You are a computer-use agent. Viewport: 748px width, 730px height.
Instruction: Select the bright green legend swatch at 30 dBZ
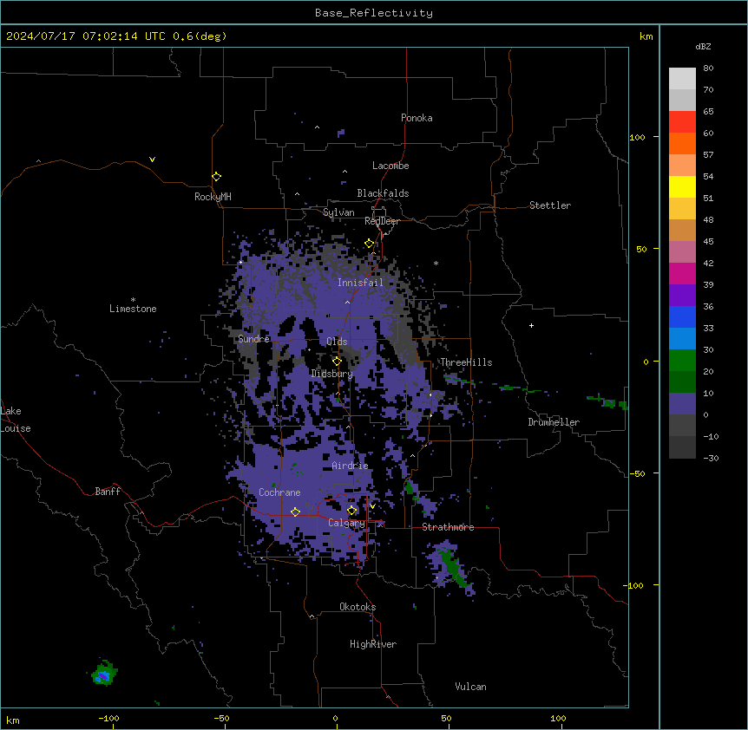[682, 361]
